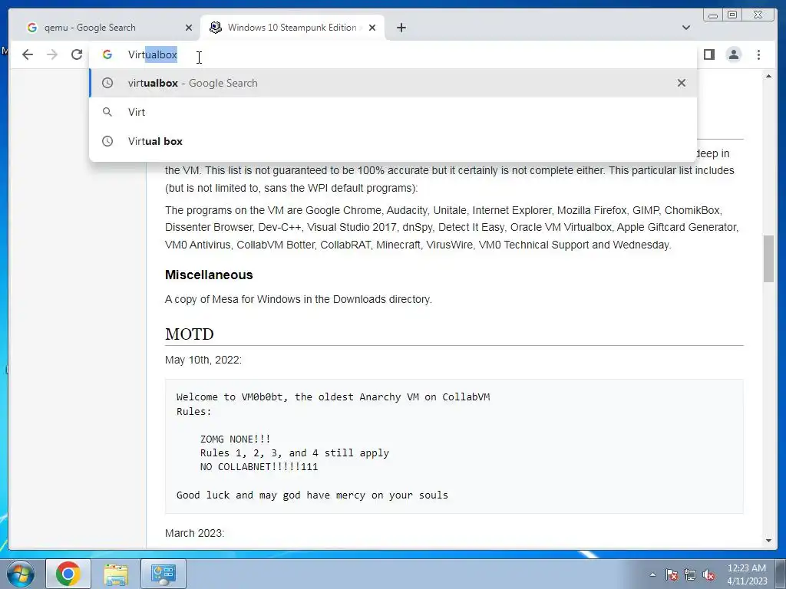Screen dimensions: 786x589
Task: Click clock icon beside virtualbox suggestion
Action: (x=107, y=83)
